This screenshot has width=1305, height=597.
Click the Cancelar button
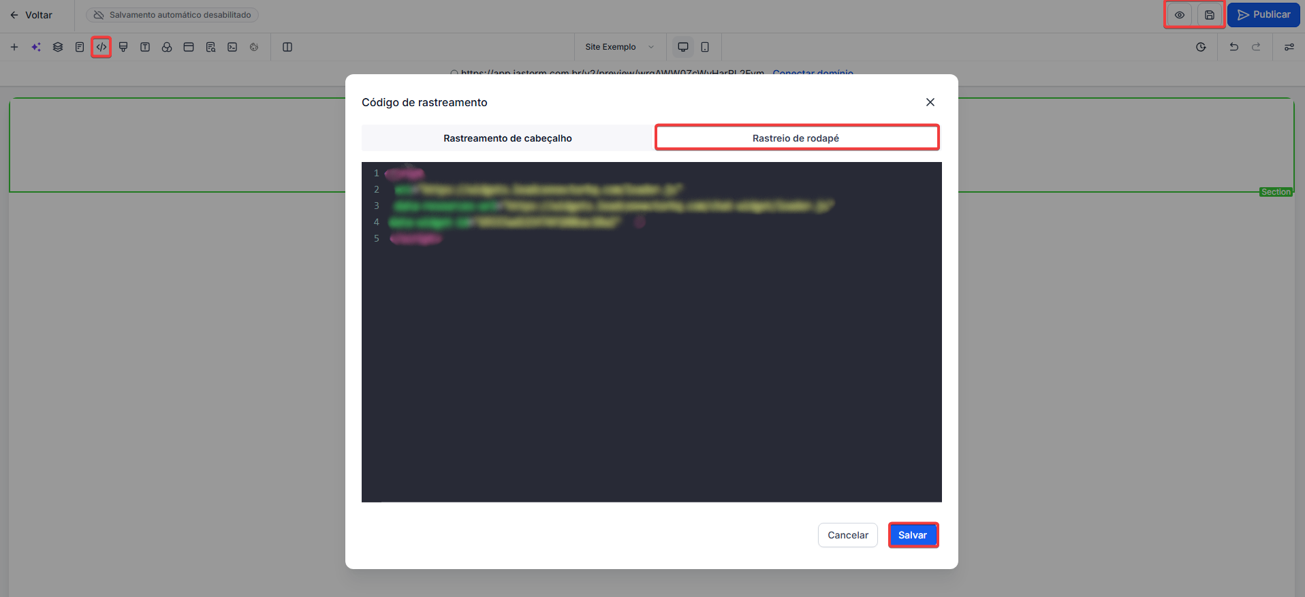[847, 535]
